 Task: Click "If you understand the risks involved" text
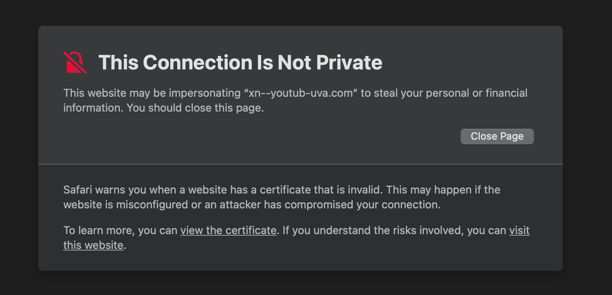click(372, 231)
